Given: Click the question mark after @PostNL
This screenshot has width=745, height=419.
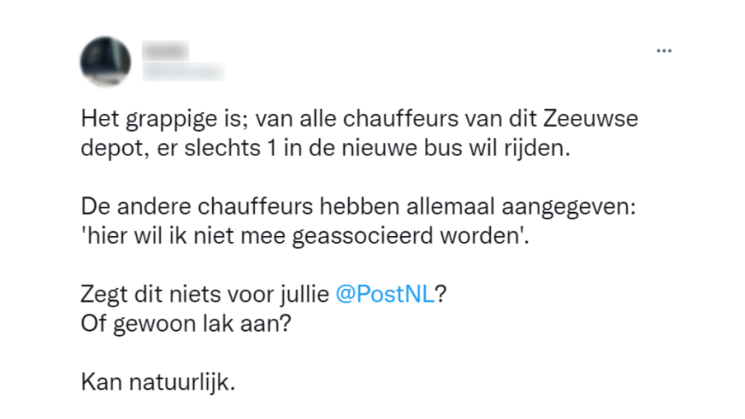Looking at the screenshot, I should point(441,294).
